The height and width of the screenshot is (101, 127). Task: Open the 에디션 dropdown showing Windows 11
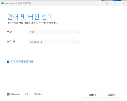pos(55,42)
